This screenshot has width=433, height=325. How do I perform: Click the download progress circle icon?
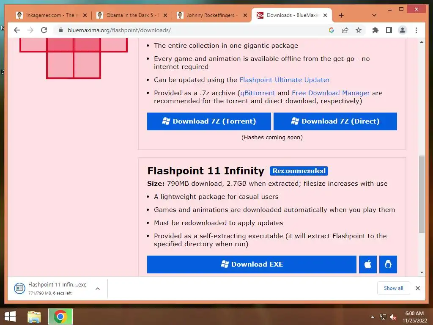tap(19, 288)
